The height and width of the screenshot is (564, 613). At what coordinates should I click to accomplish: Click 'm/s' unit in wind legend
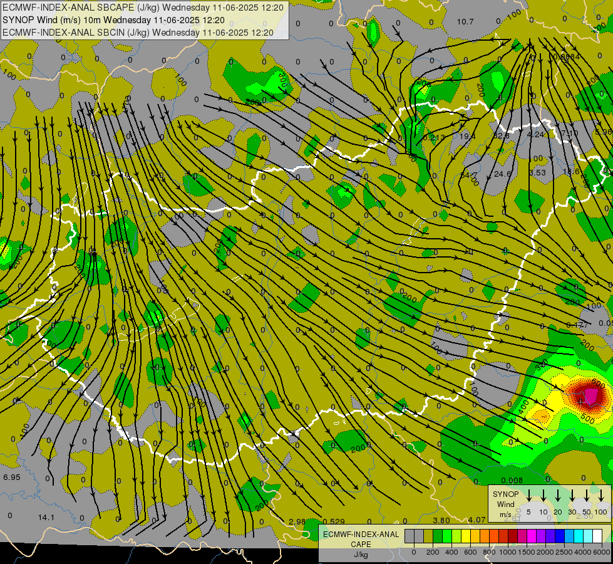505,514
